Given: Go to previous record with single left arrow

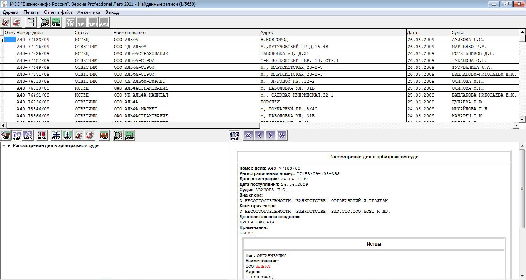Looking at the screenshot, I should [260, 135].
